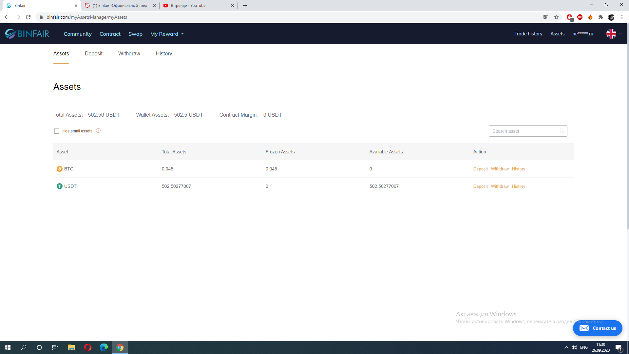
Task: Switch to the Withdraw tab
Action: 129,54
